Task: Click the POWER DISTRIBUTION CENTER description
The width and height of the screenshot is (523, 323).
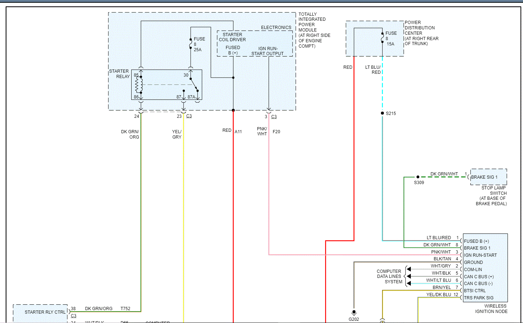Action: [422, 33]
